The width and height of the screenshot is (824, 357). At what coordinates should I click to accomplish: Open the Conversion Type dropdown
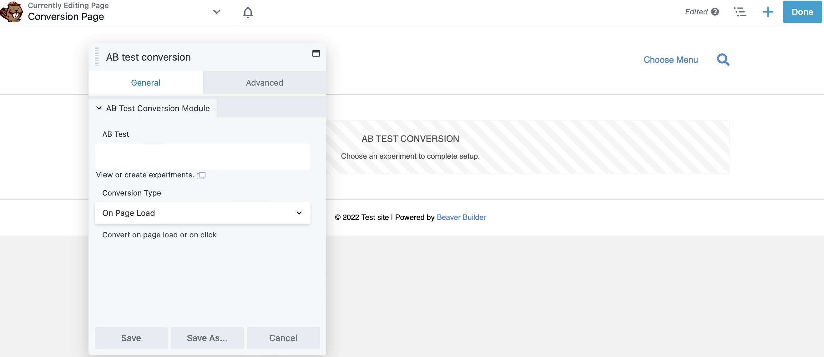[x=202, y=213]
